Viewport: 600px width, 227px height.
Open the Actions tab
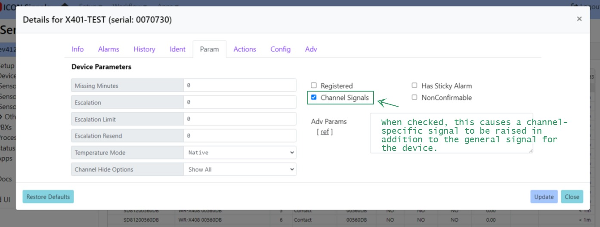(x=244, y=49)
